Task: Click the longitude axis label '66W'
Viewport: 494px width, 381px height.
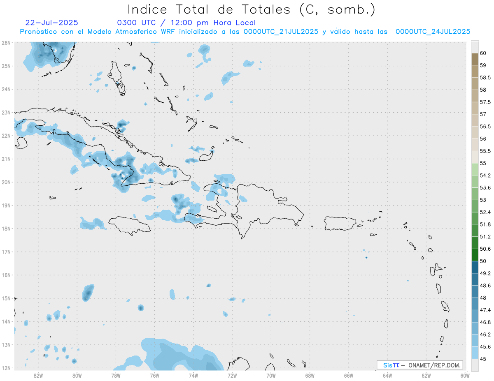Action: click(x=349, y=375)
